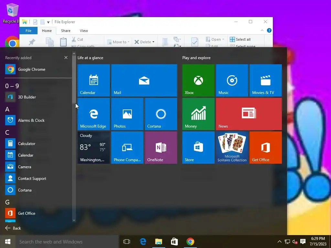331x248 pixels.
Task: Open File Explorer help icon
Action: coord(269,31)
